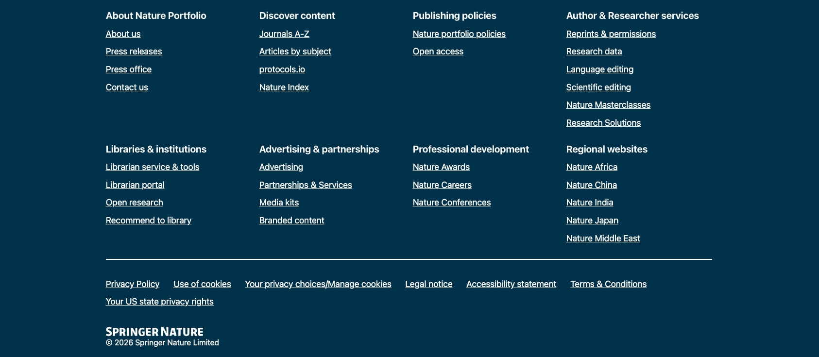
Task: Open the Open research link
Action: click(x=134, y=203)
